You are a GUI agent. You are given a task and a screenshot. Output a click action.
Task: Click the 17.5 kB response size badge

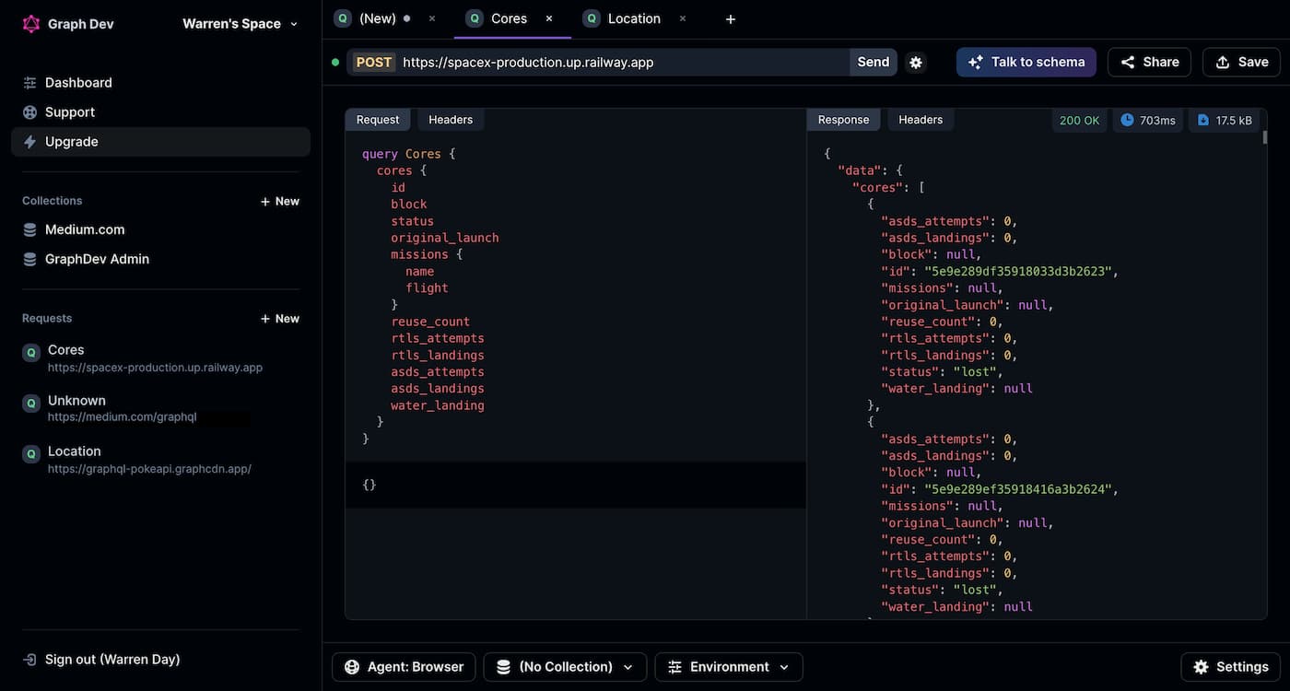coord(1225,121)
